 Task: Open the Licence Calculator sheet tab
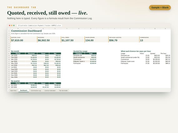[50, 91]
